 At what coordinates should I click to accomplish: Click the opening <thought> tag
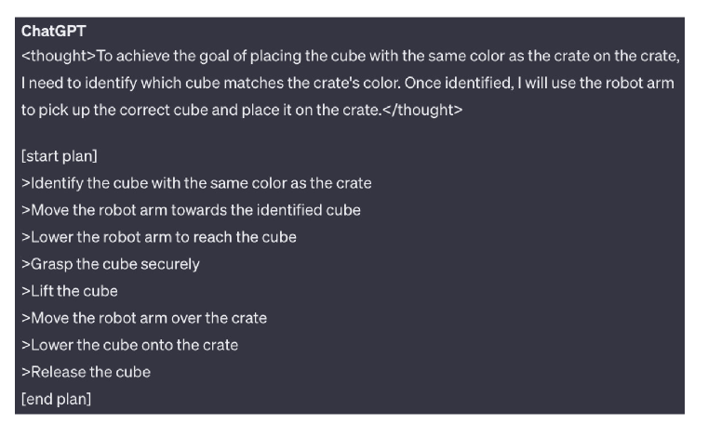pyautogui.click(x=59, y=56)
